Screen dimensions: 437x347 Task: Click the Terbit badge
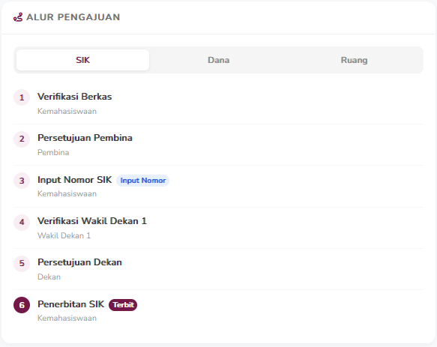(123, 304)
